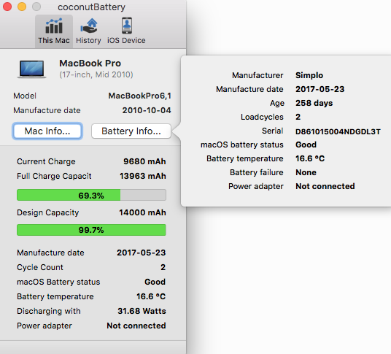Click the 13963 mAh full charge value
Image resolution: width=391 pixels, height=354 pixels.
(143, 176)
